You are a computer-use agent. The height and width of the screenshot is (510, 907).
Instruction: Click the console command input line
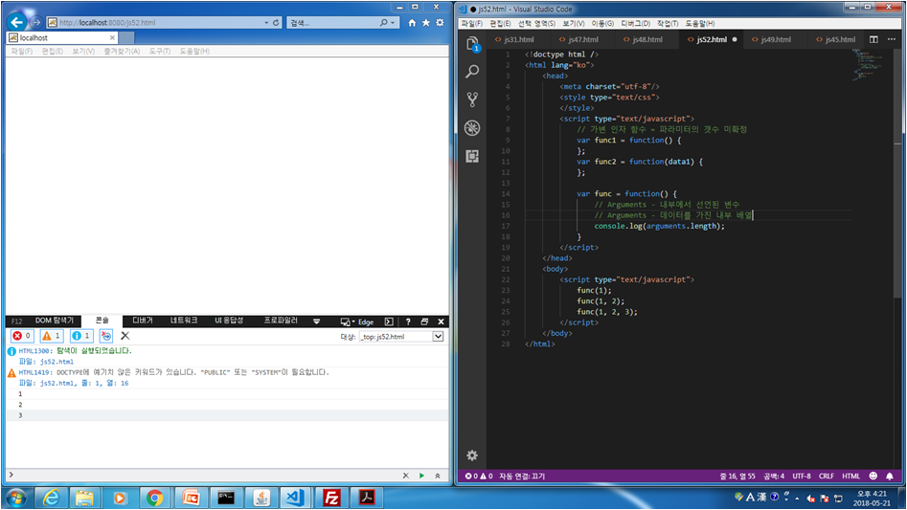click(x=204, y=476)
